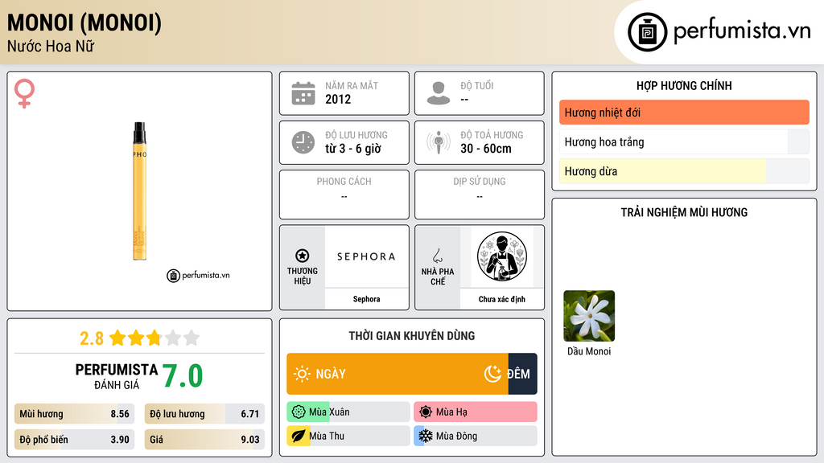Select the Hương hoa trắng accord bar
Image resolution: width=824 pixels, height=463 pixels.
pos(684,141)
